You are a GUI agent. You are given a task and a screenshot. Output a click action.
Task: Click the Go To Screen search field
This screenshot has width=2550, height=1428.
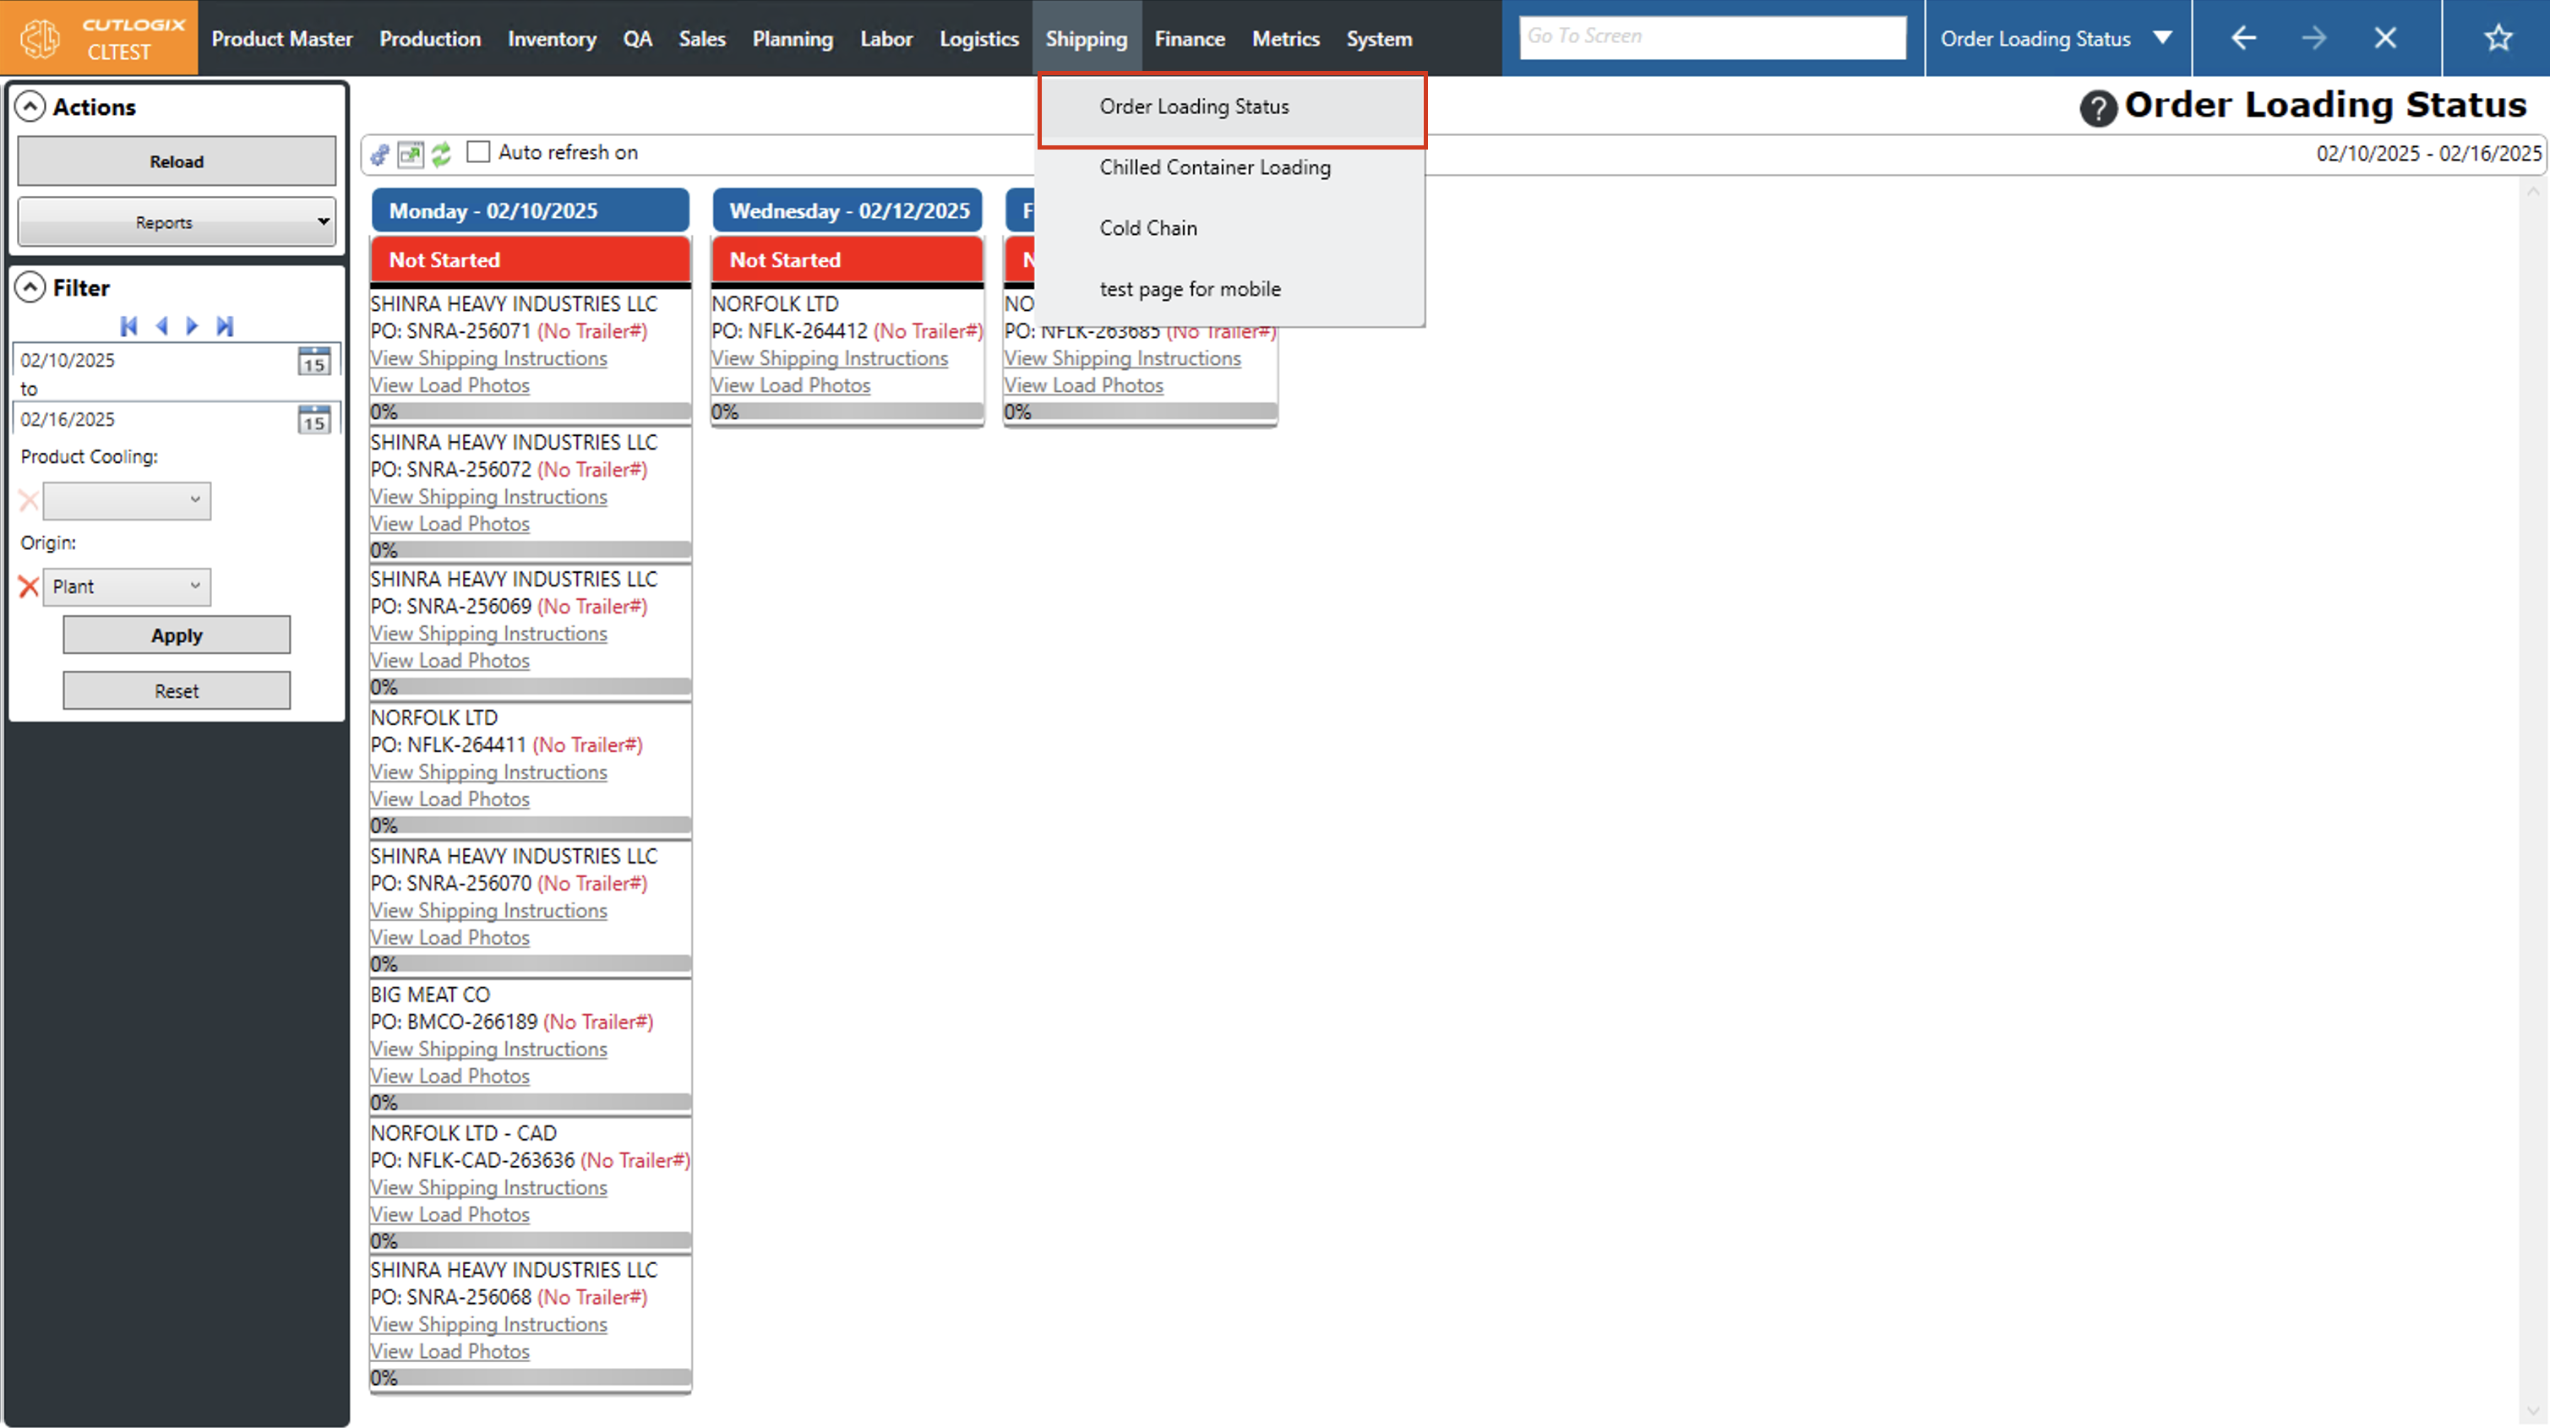coord(1712,38)
